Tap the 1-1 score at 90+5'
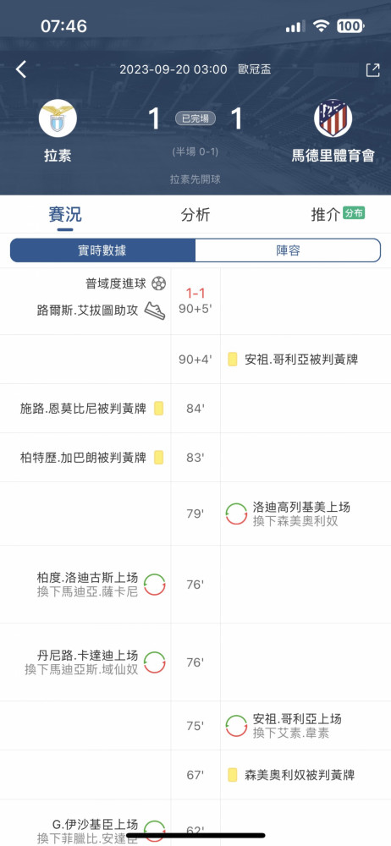Image resolution: width=391 pixels, height=846 pixels. 195,294
